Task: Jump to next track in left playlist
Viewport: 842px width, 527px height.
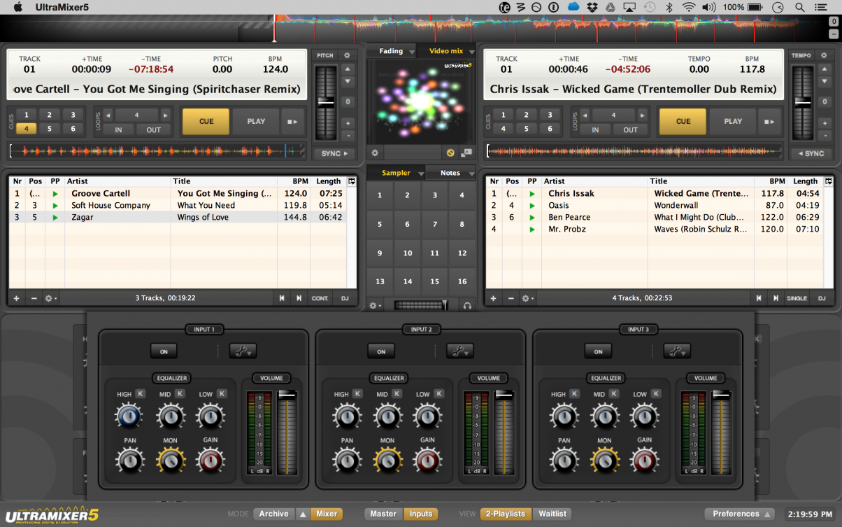Action: (299, 298)
